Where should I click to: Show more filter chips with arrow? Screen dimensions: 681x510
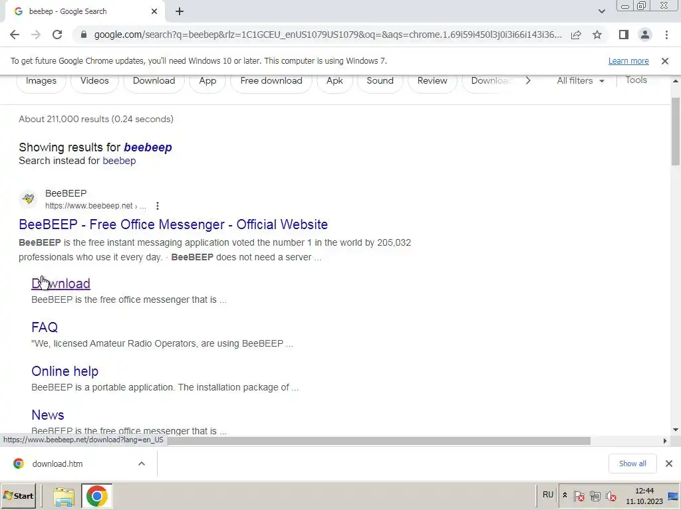(x=527, y=80)
